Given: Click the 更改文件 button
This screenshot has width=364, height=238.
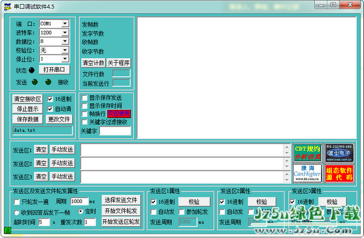Looking at the screenshot, I should point(59,119).
